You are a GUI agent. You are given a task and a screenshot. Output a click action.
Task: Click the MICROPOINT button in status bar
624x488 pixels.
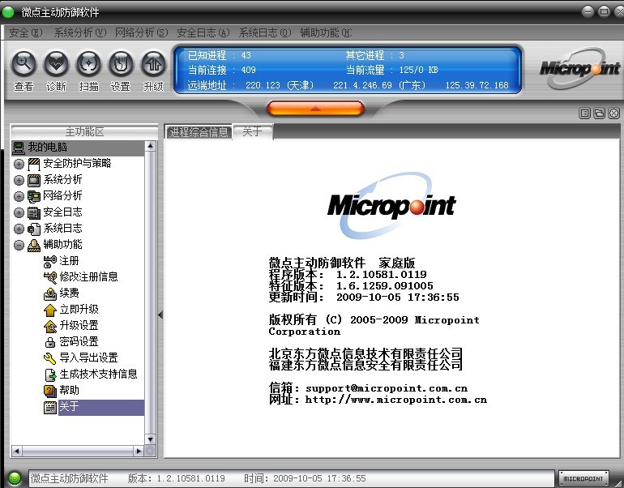point(583,478)
